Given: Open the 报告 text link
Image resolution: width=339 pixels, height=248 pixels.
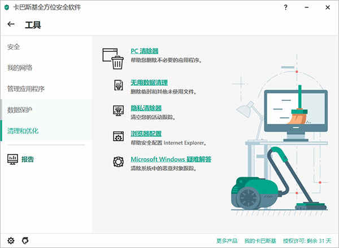Looking at the screenshot, I should [28, 160].
